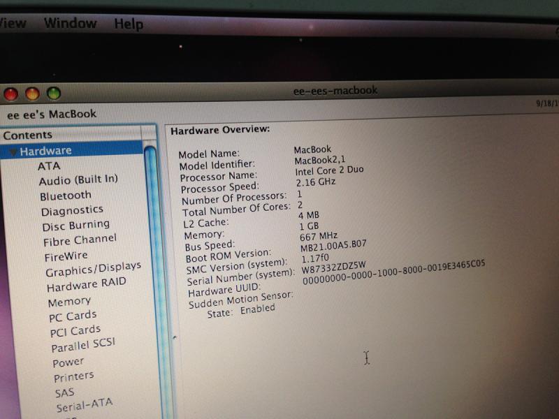Select Memory in the sidebar list
This screenshot has height=419, width=559.
point(69,302)
